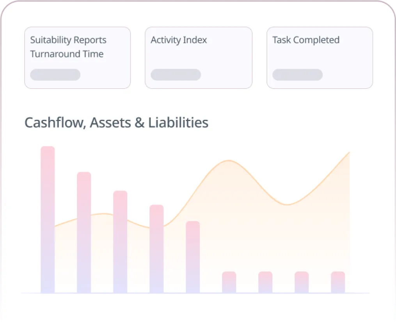Image resolution: width=396 pixels, height=322 pixels.
Task: Open the Suitability Reports Turnaround Time card
Action: click(x=77, y=58)
